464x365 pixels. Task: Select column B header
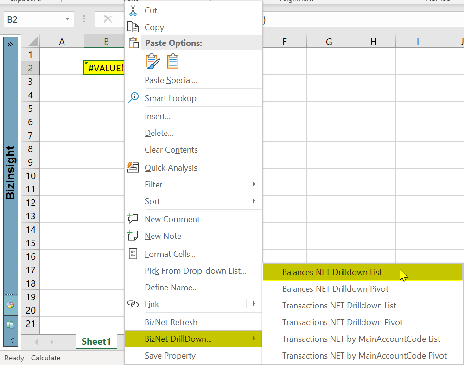click(104, 41)
